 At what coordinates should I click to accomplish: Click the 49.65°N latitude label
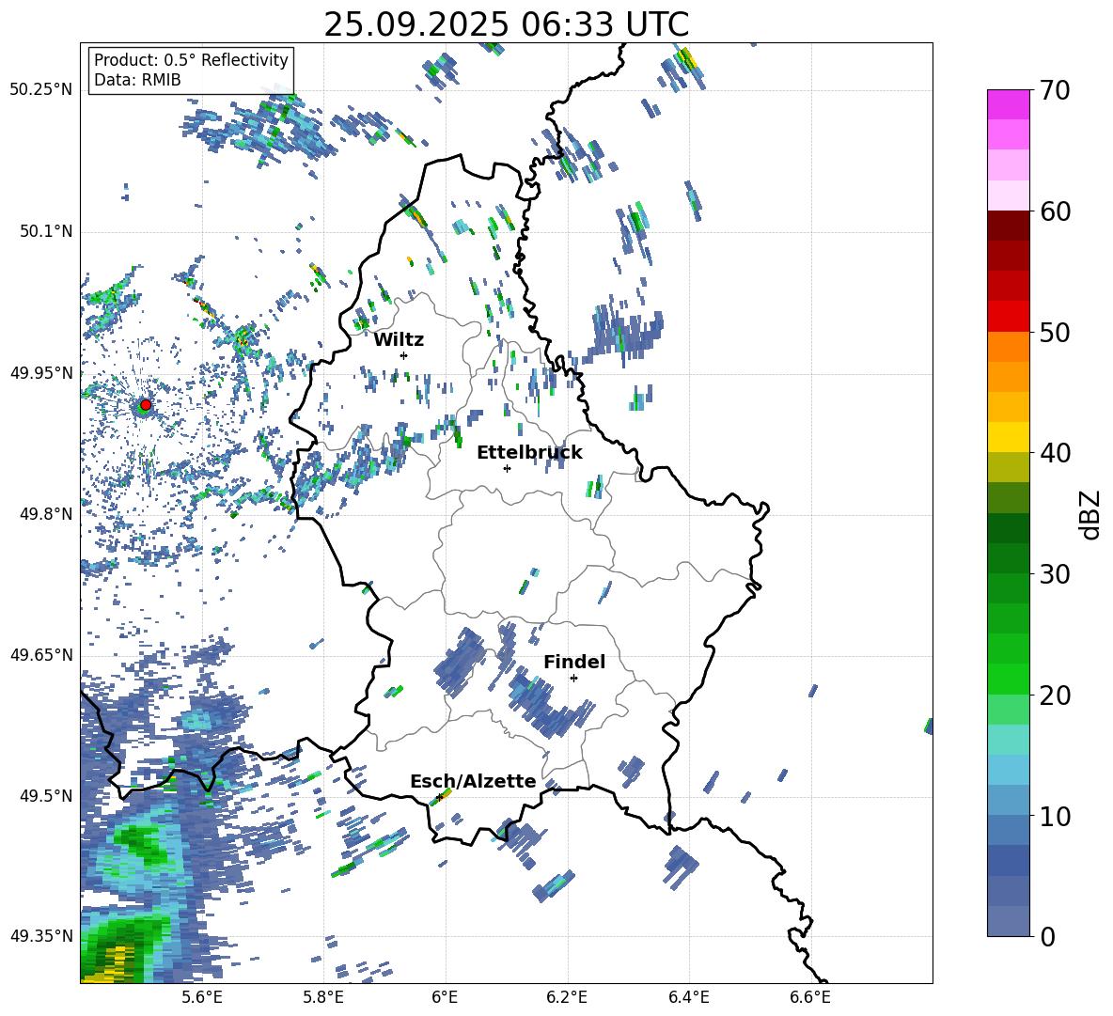click(x=41, y=654)
